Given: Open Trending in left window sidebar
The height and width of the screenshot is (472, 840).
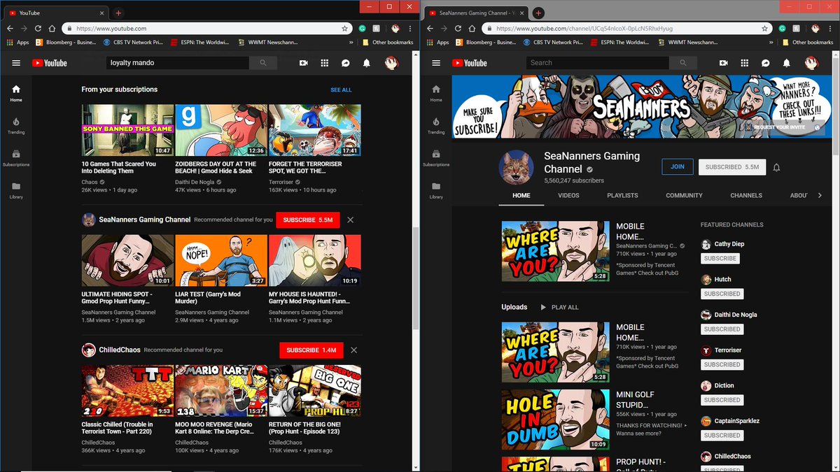Looking at the screenshot, I should [16, 126].
